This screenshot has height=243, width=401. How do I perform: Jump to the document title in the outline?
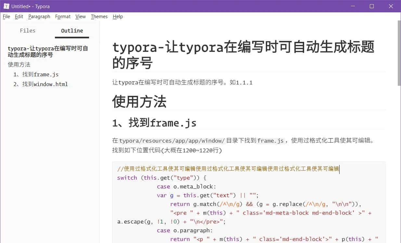click(x=47, y=51)
